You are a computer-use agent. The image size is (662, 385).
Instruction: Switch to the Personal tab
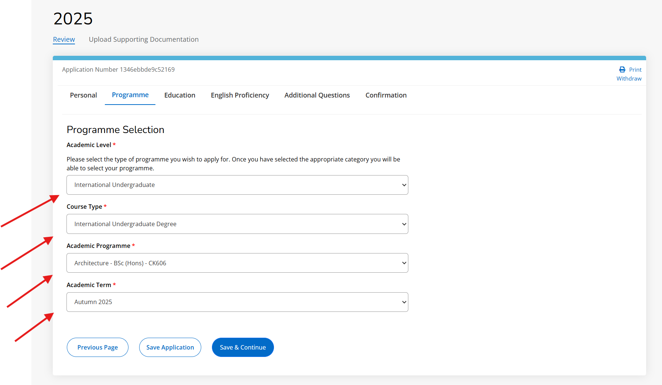pos(83,95)
